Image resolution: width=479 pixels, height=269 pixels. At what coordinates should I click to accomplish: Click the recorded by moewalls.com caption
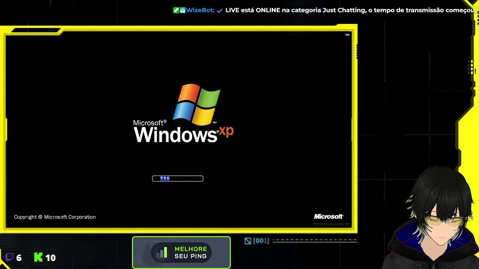332,224
